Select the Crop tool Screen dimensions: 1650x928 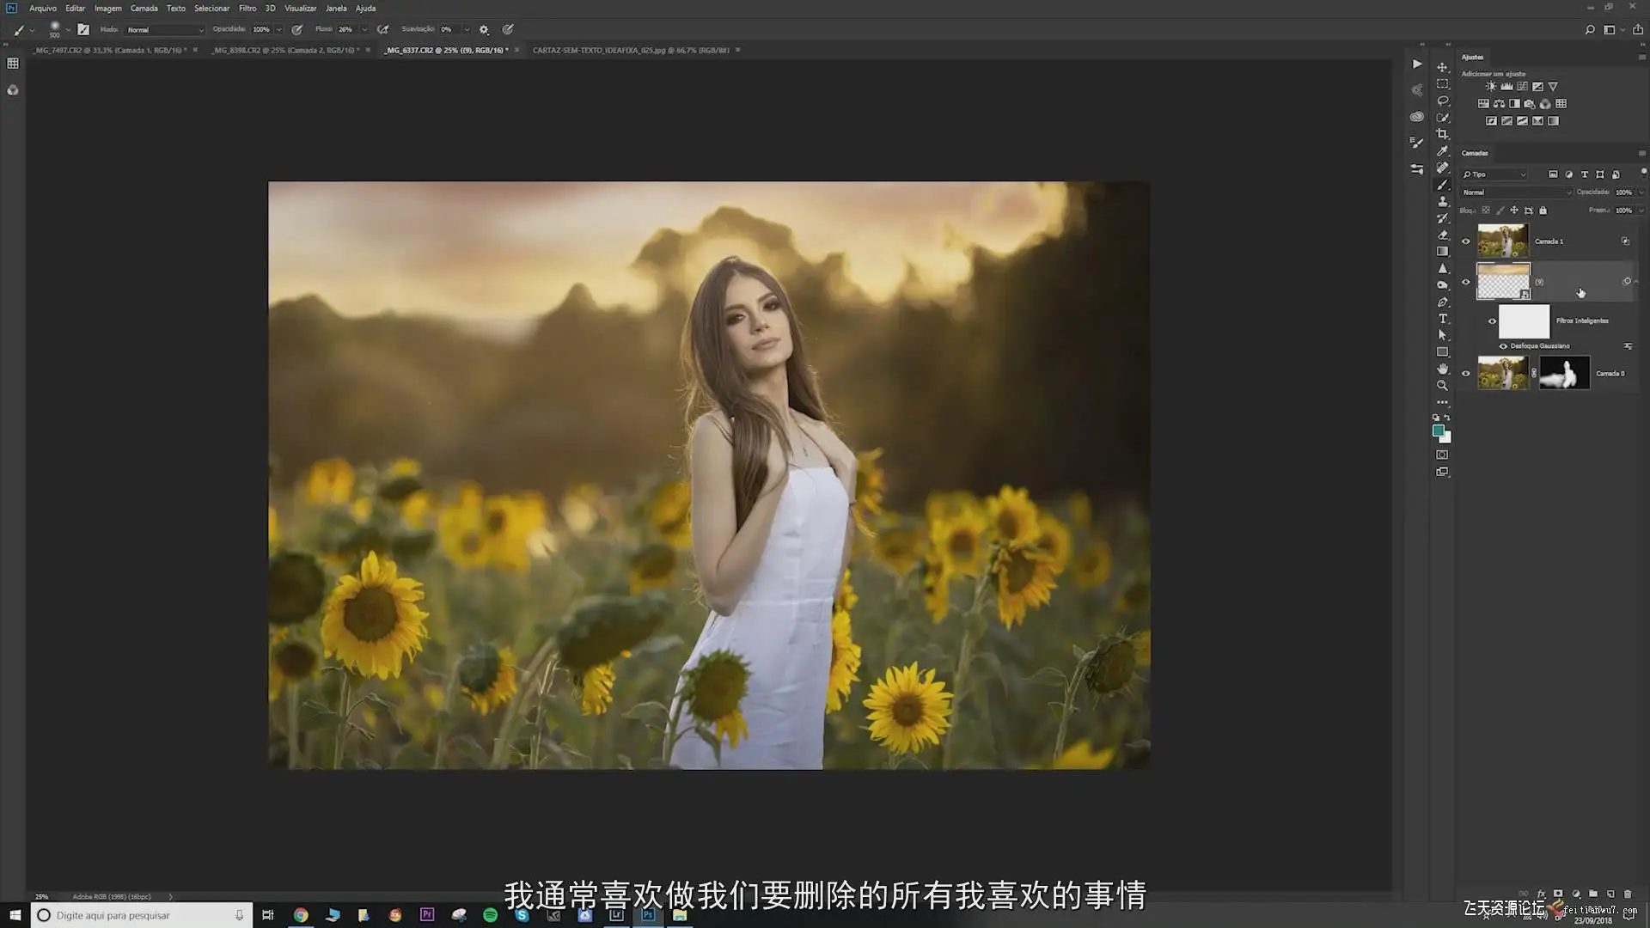pyautogui.click(x=1443, y=134)
